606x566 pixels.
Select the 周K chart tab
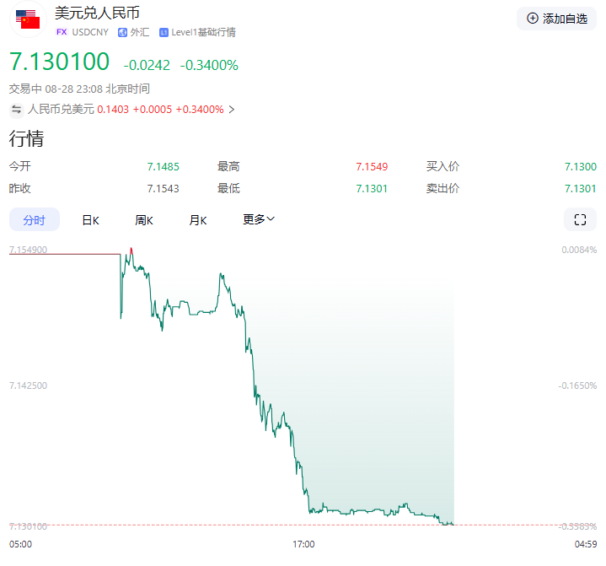(144, 220)
